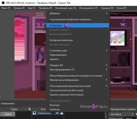The width and height of the screenshot is (137, 119).
Task: Expand the Установить цвет submenu
Action: (78, 50)
